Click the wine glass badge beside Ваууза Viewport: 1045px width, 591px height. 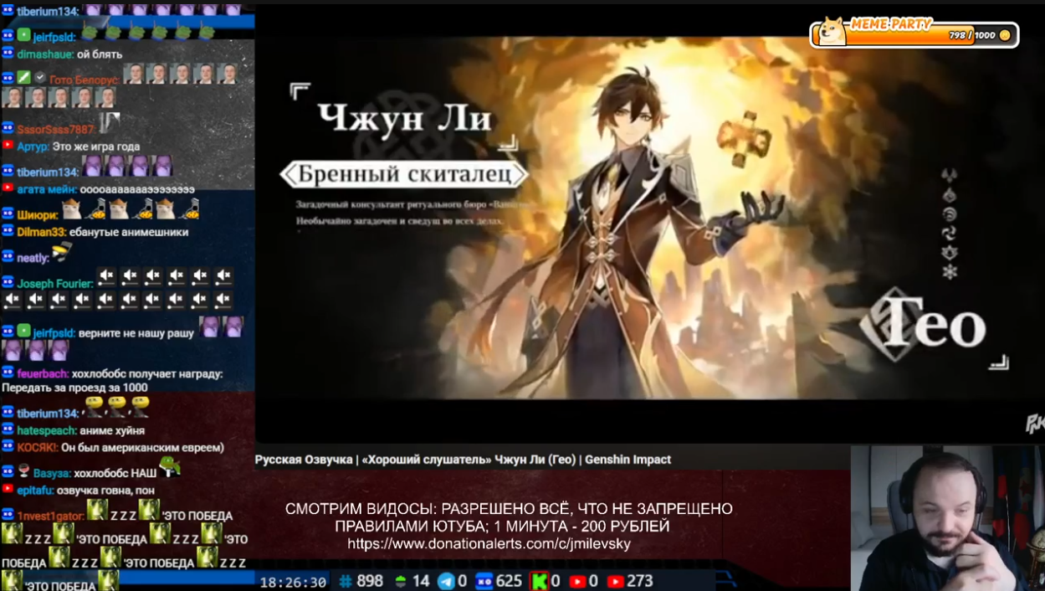[x=23, y=472]
